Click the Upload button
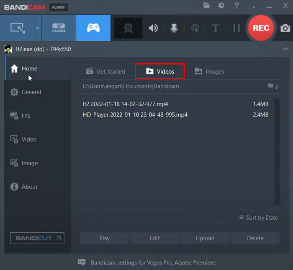 point(205,238)
